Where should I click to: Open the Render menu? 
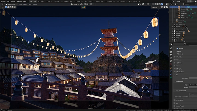tap(13, 1)
